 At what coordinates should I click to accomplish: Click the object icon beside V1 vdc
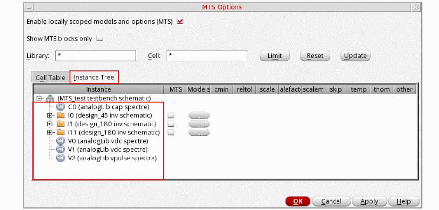(x=60, y=149)
